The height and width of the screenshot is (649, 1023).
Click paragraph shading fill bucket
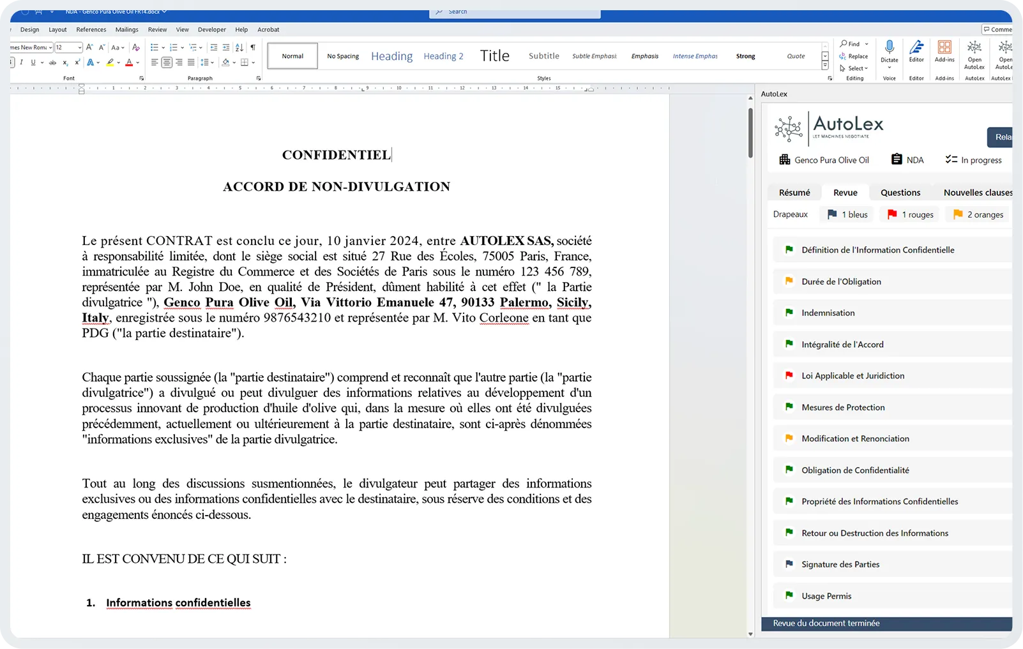[225, 63]
